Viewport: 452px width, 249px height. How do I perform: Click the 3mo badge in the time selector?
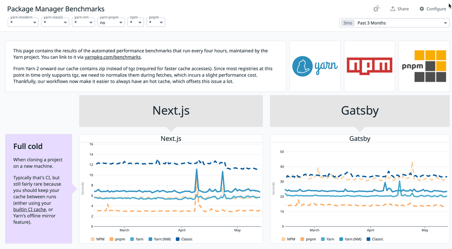coord(347,23)
